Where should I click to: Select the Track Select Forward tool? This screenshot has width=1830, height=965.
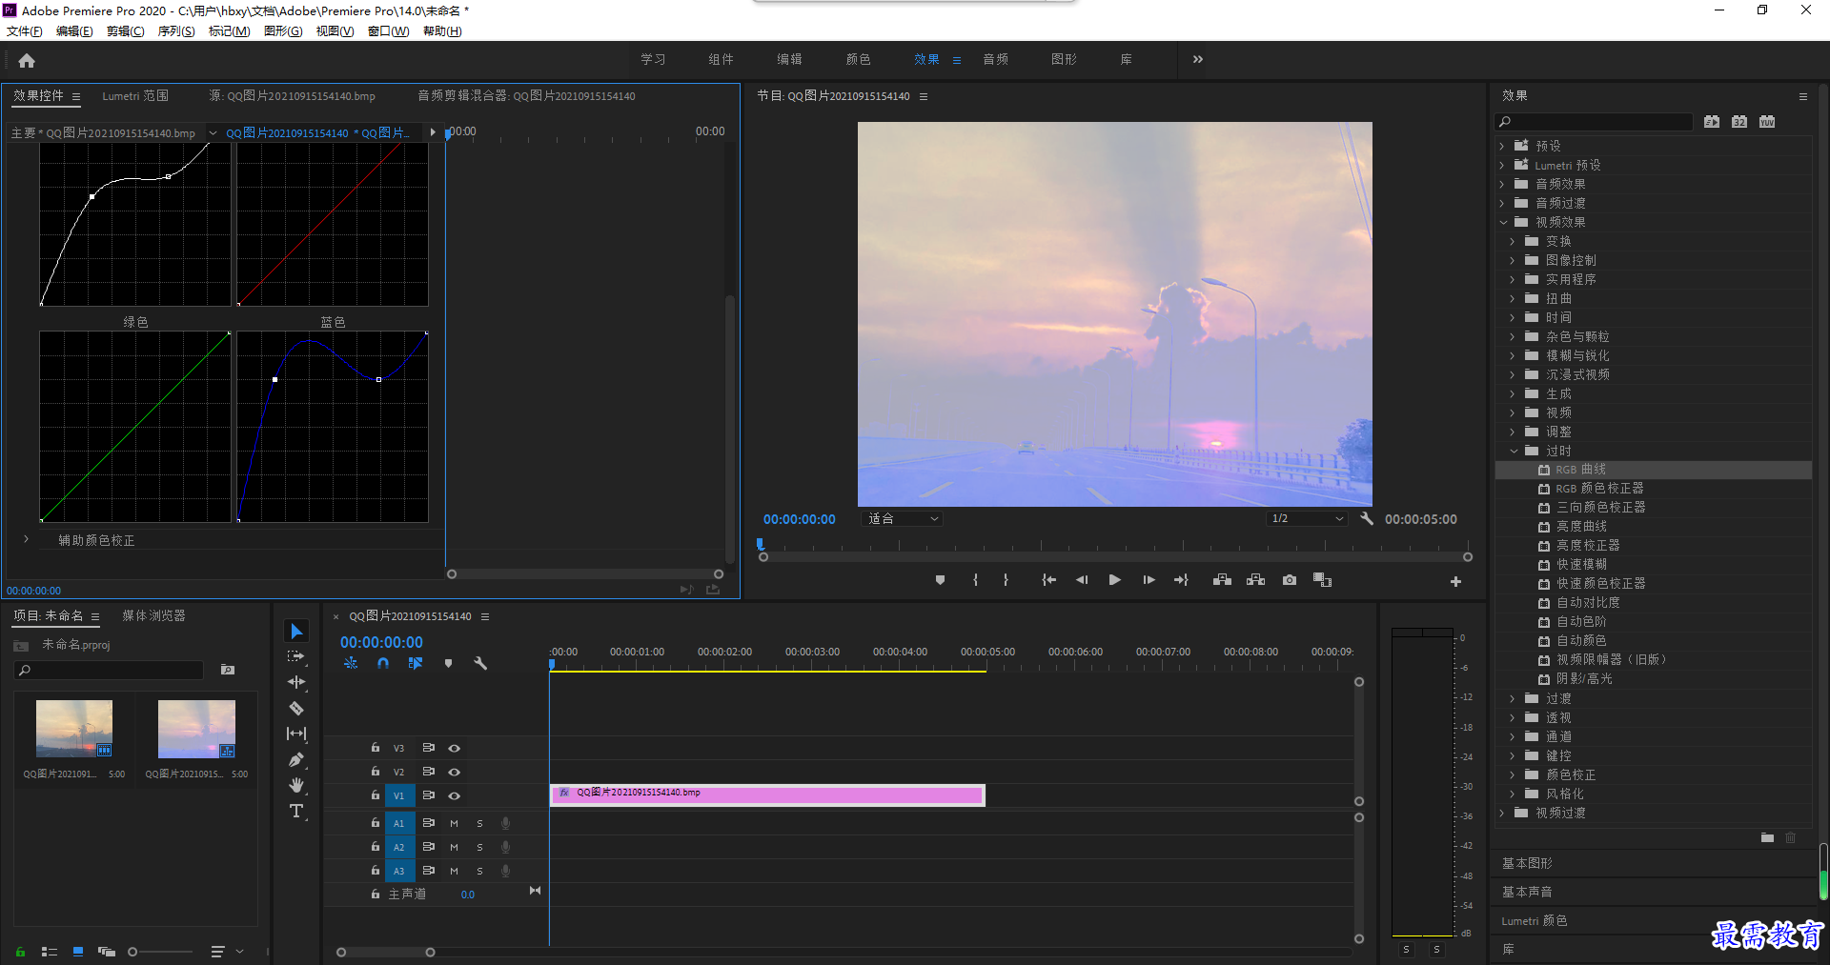[296, 656]
